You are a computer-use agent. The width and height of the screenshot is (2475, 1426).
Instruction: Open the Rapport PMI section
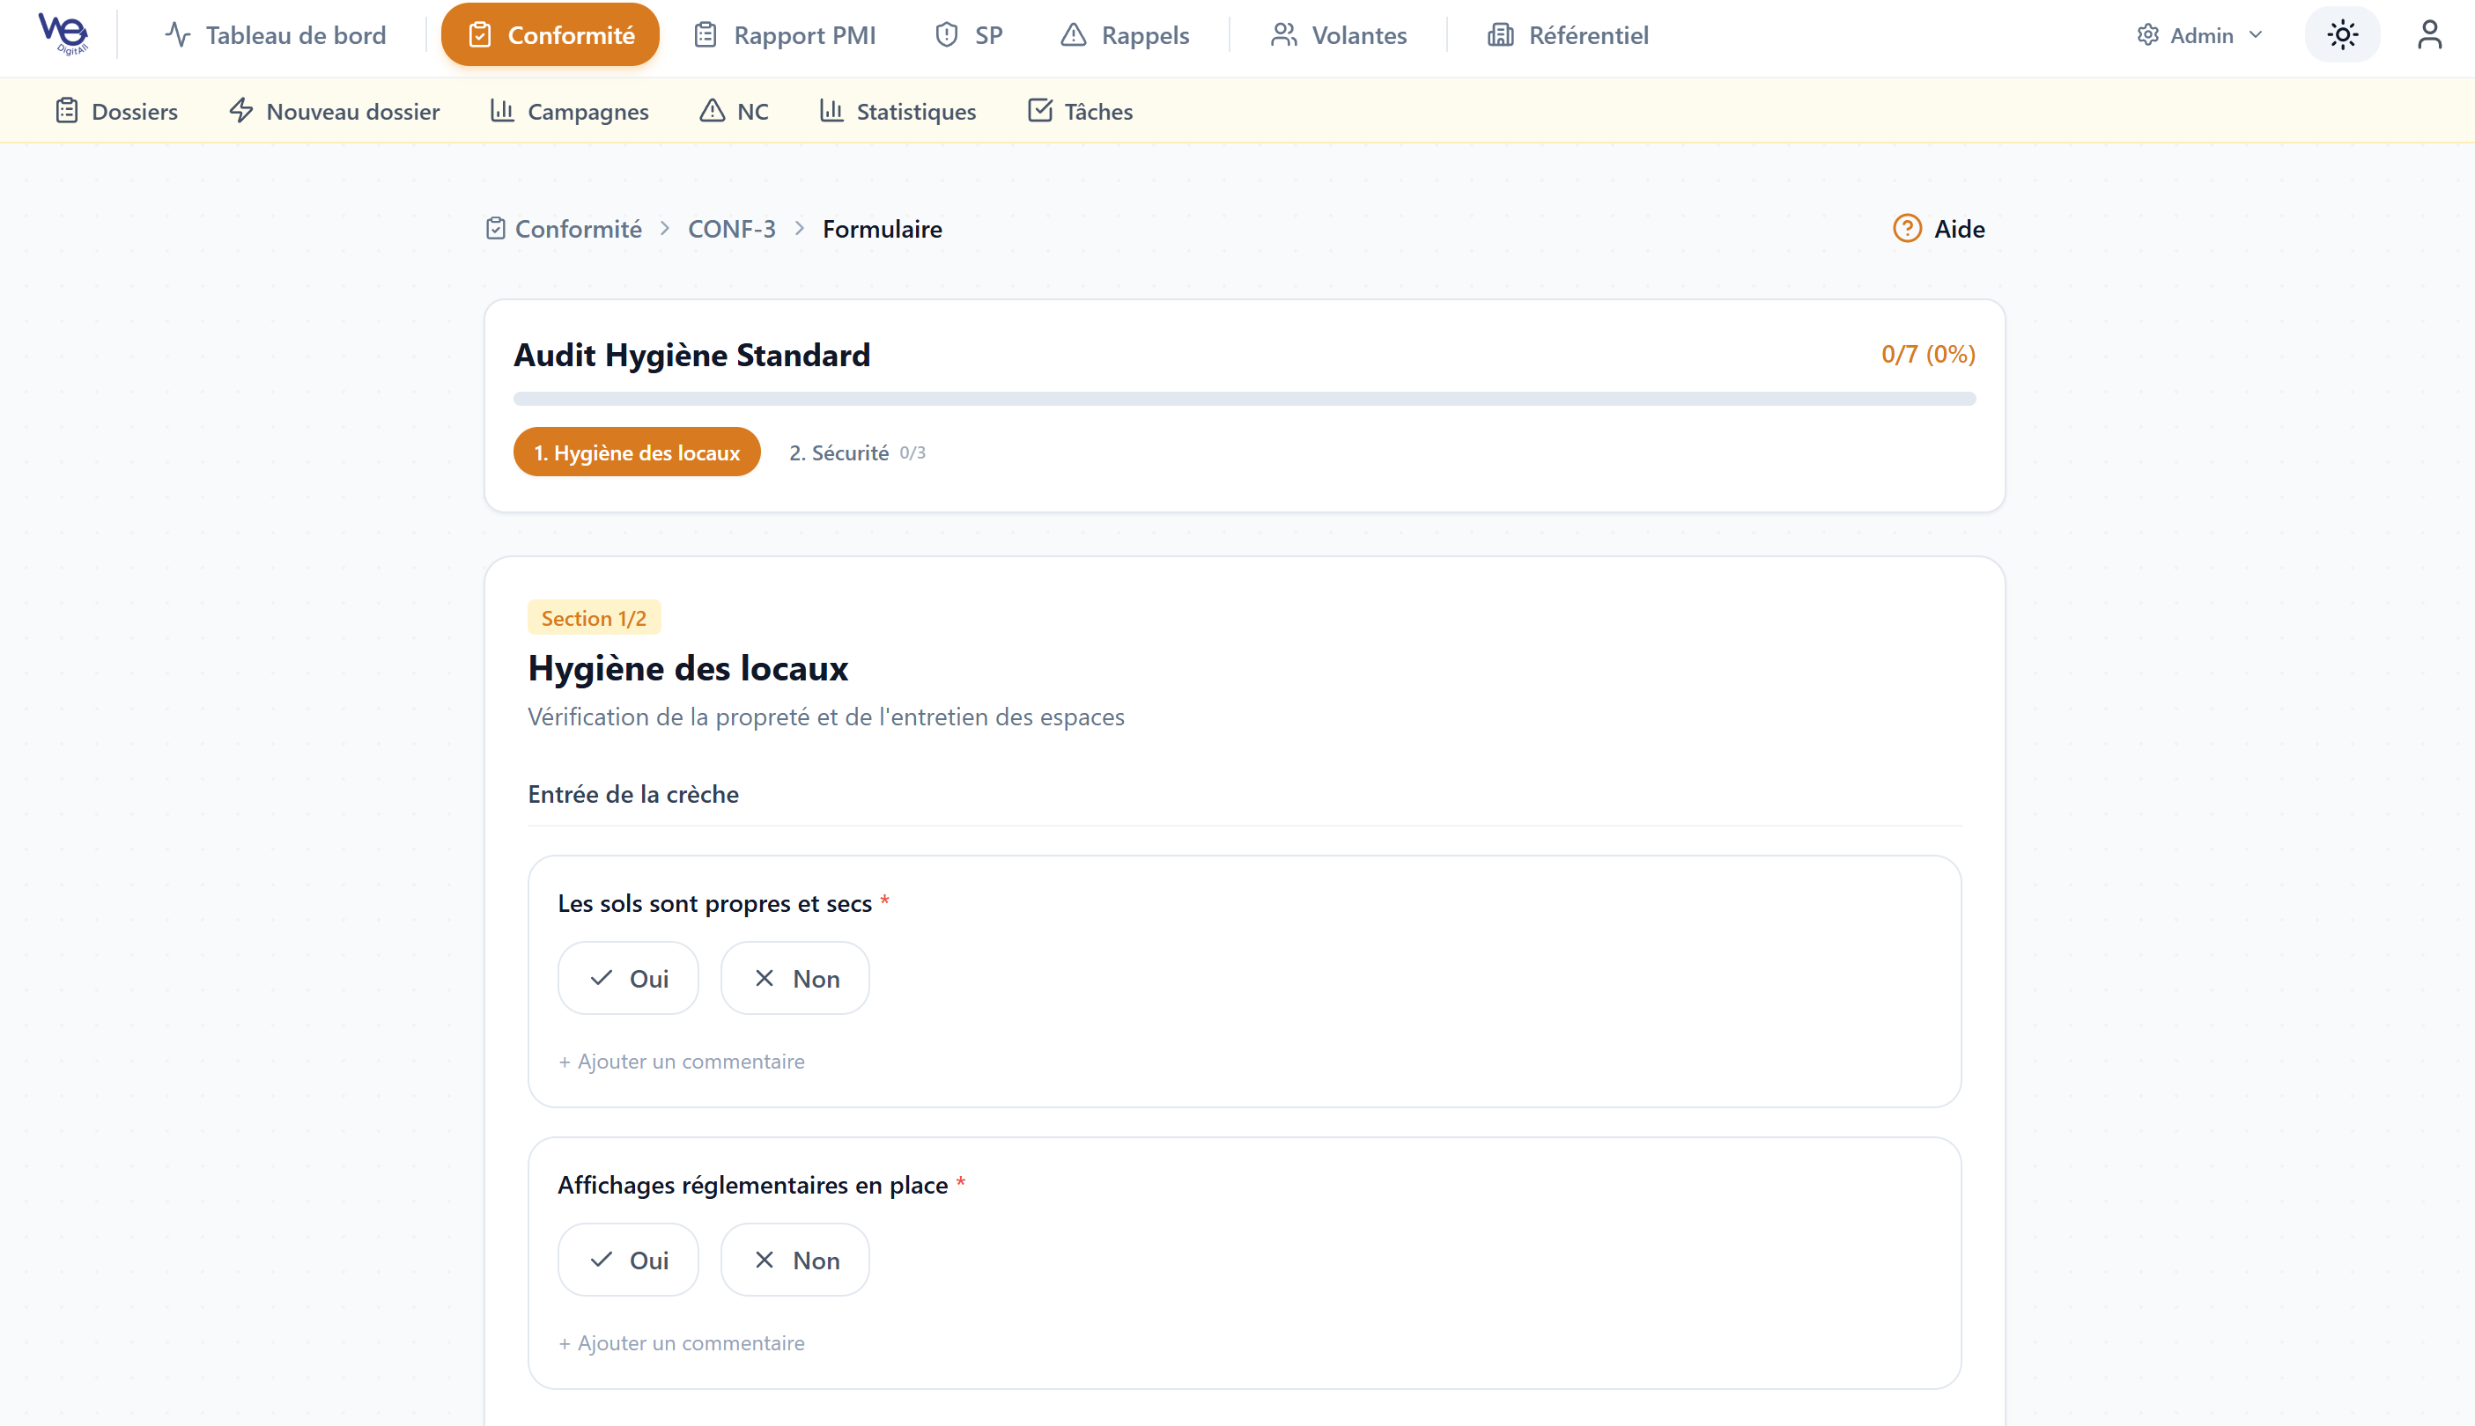785,35
